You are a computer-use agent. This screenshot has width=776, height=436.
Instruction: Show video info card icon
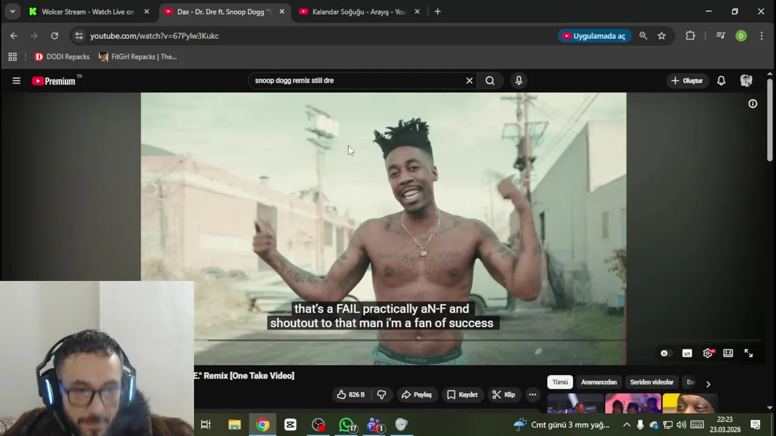pyautogui.click(x=753, y=104)
